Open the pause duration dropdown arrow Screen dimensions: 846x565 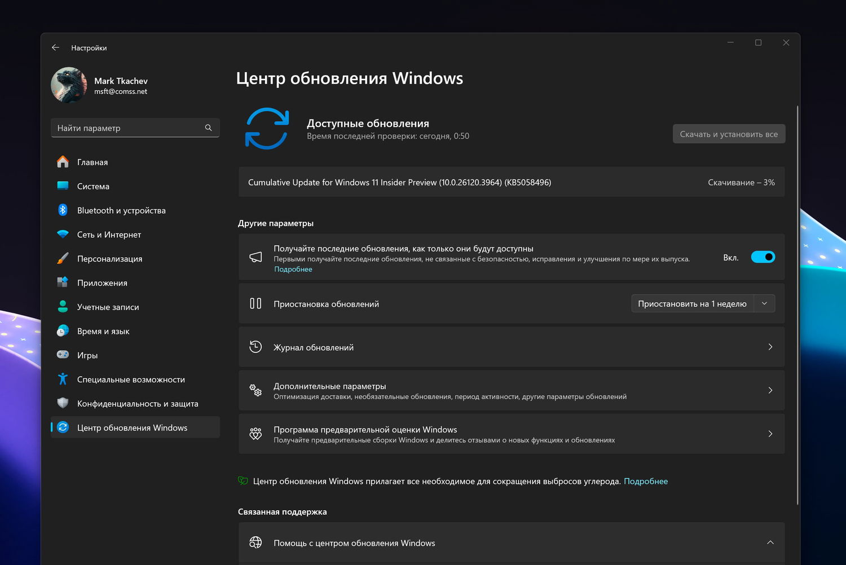pos(764,303)
